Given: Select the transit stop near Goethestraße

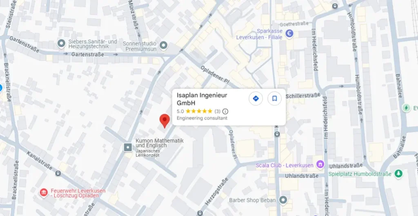Looking at the screenshot, I should tap(335, 6).
